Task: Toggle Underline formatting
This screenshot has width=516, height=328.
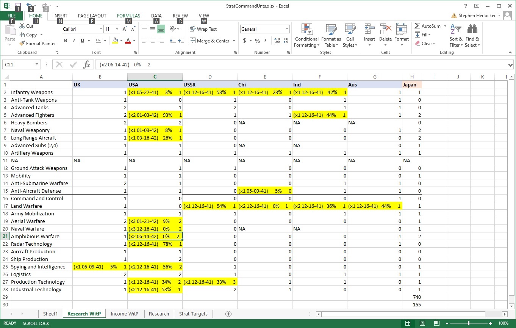Action: (82, 41)
